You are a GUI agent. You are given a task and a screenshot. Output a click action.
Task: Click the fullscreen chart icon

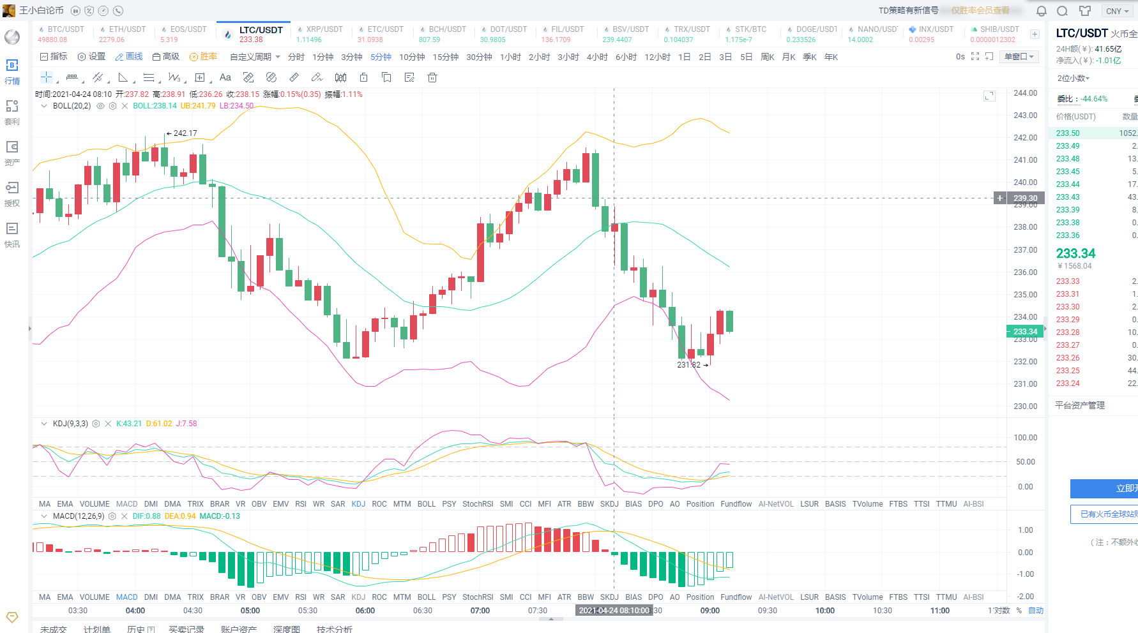pyautogui.click(x=975, y=57)
